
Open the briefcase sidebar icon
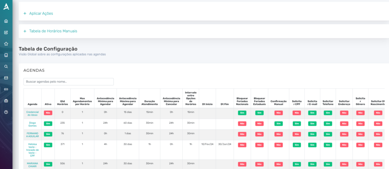(6, 101)
